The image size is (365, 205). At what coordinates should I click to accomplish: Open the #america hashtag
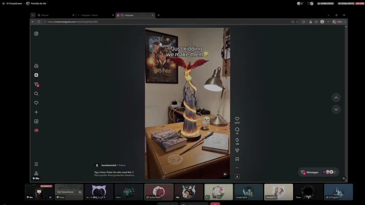pos(129,175)
